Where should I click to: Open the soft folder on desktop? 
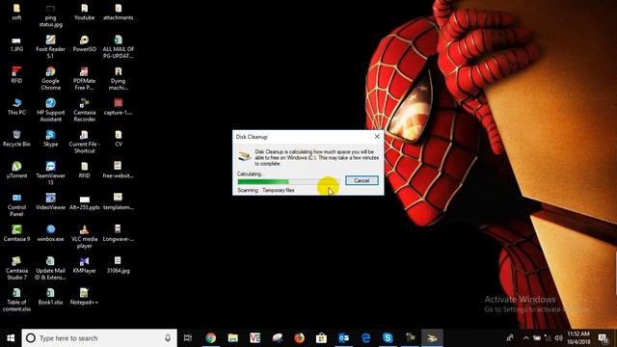16,12
